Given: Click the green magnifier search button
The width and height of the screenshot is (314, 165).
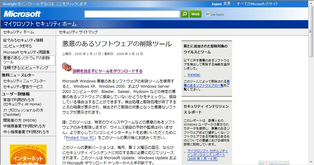Looking at the screenshot, I should [x=185, y=14].
